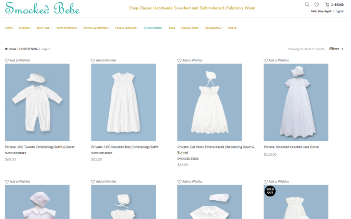
Task: Add the 3 PC Smocked Boy Outfit to wishlist
Action: (x=104, y=60)
